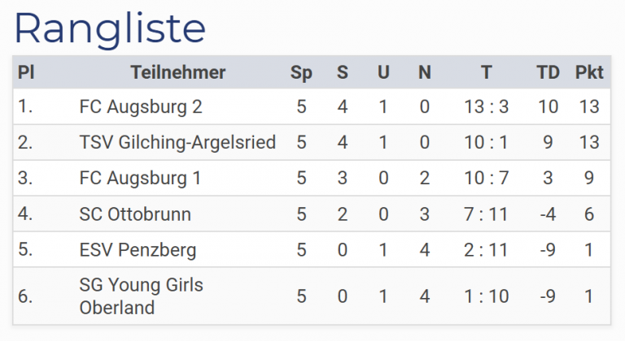625x341 pixels.
Task: Click the Pkt column header
Action: [589, 72]
